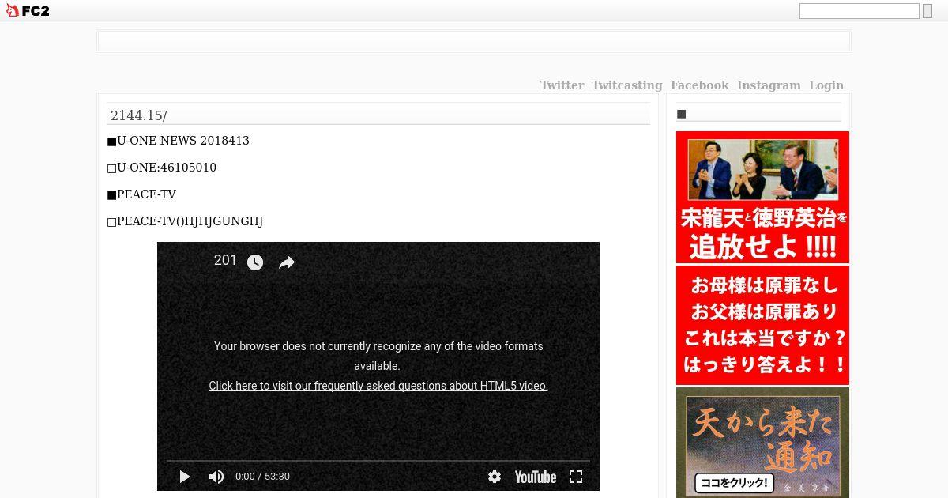The image size is (948, 498).
Task: Click the search submit button beside the search field
Action: [x=927, y=11]
